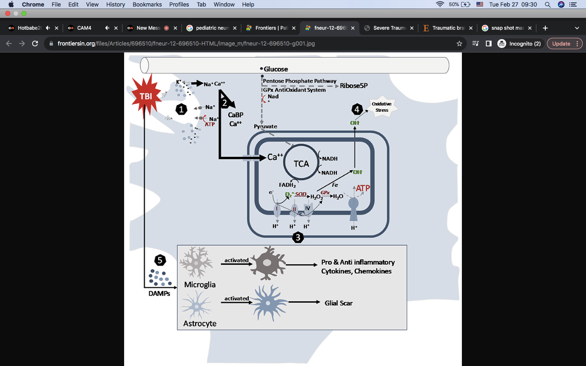Click the Update button
The height and width of the screenshot is (366, 586).
tap(561, 44)
